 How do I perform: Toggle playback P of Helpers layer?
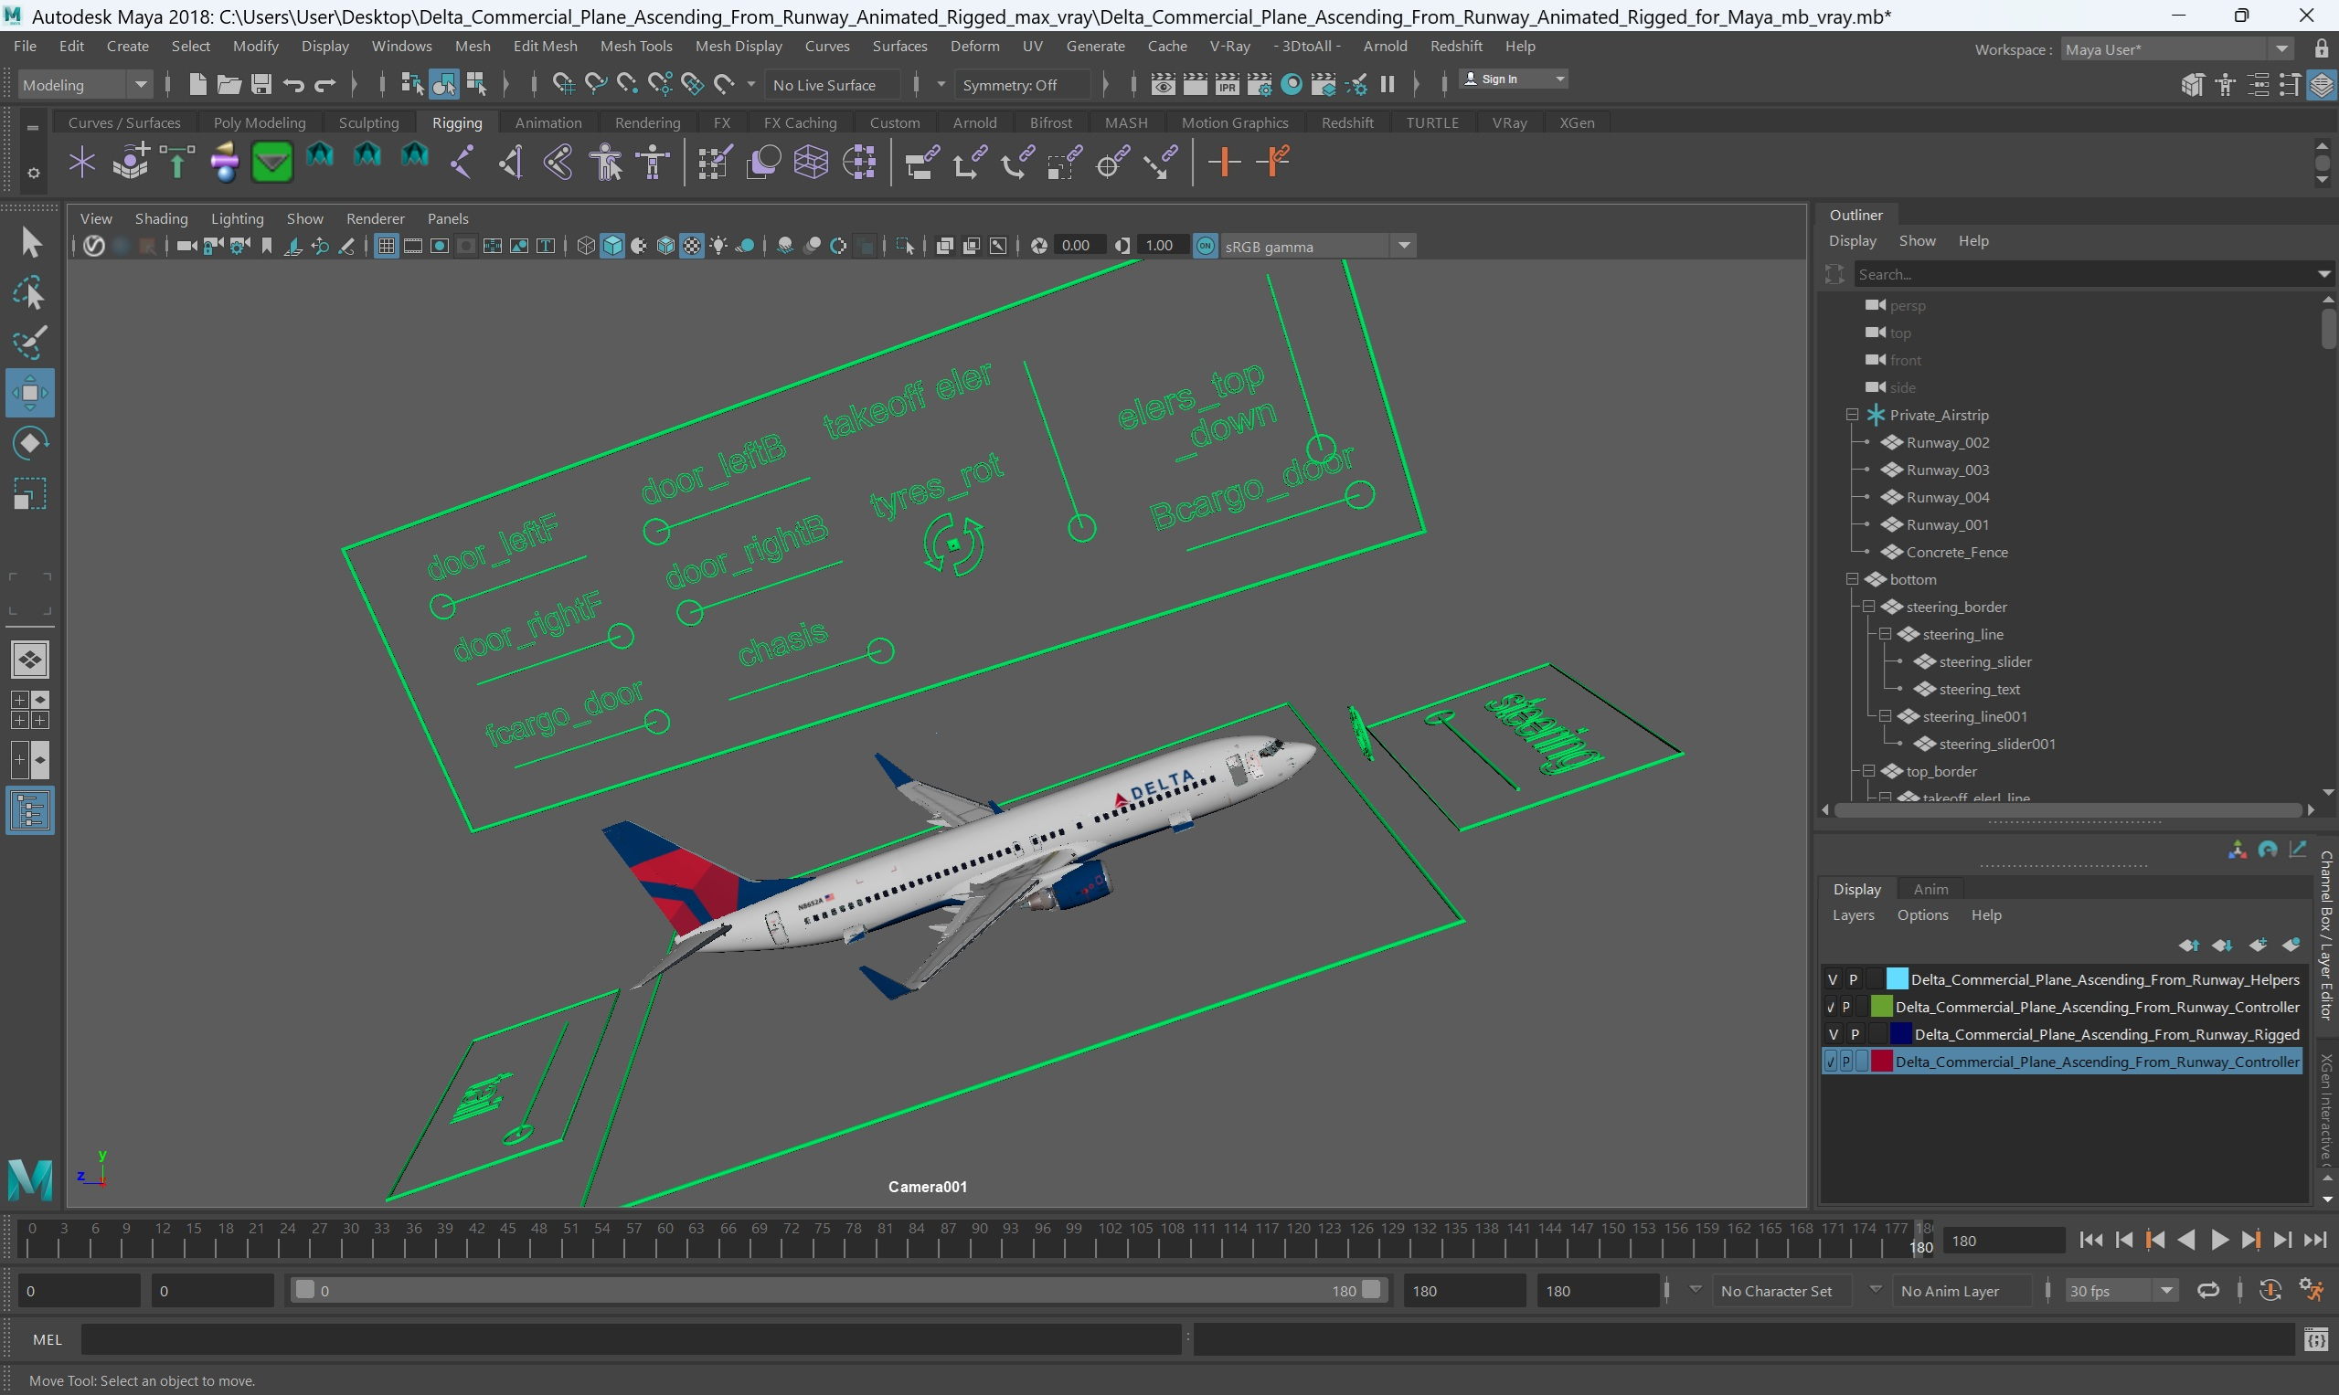point(1853,979)
